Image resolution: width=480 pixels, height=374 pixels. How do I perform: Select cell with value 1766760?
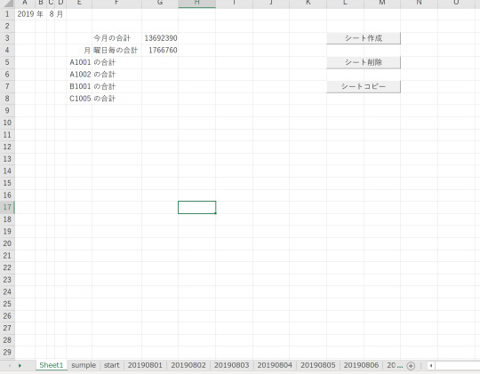tap(160, 51)
